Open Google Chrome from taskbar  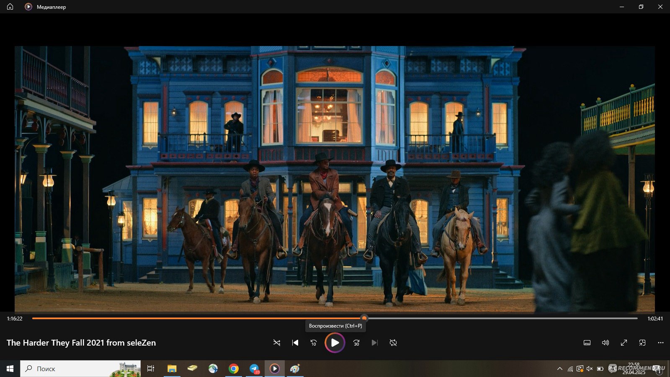click(234, 369)
